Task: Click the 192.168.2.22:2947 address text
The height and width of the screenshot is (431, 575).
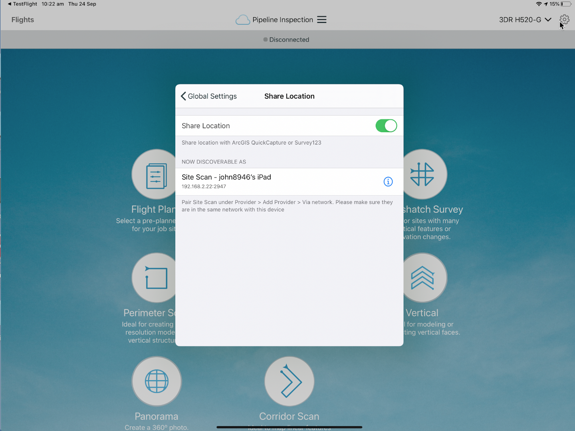Action: point(204,186)
